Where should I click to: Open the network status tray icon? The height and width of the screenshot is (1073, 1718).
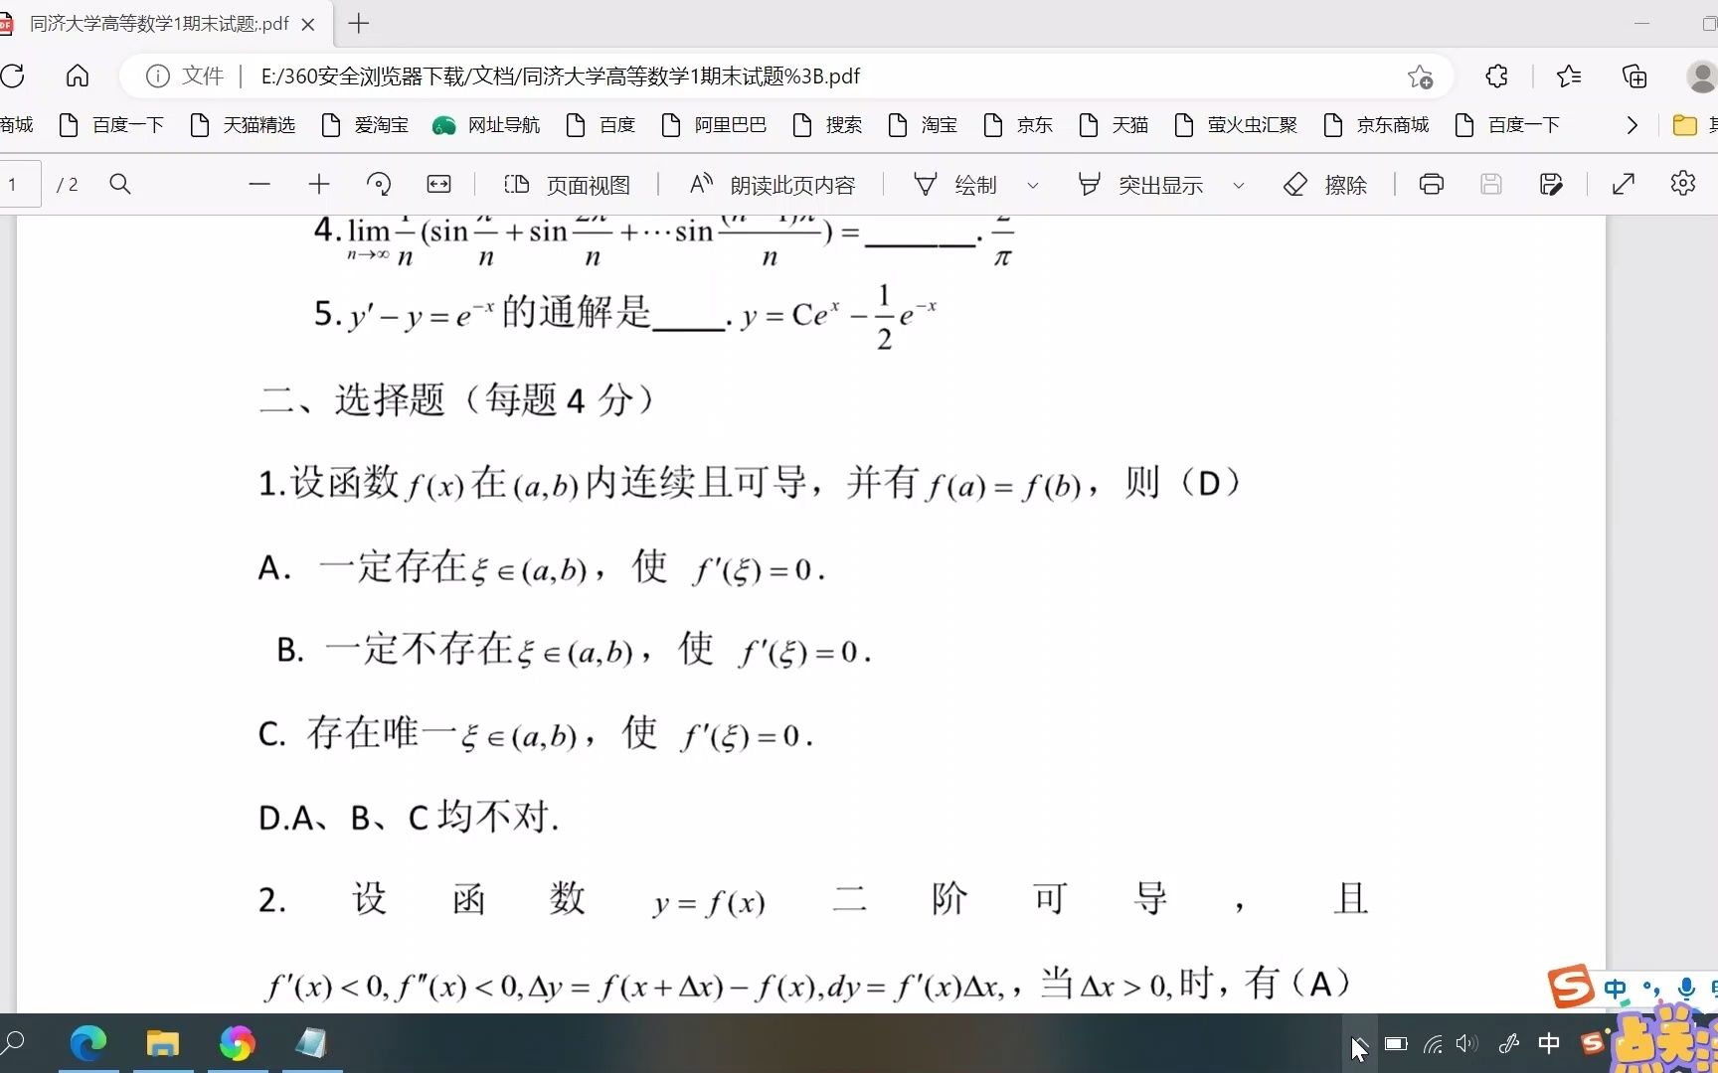tap(1433, 1044)
